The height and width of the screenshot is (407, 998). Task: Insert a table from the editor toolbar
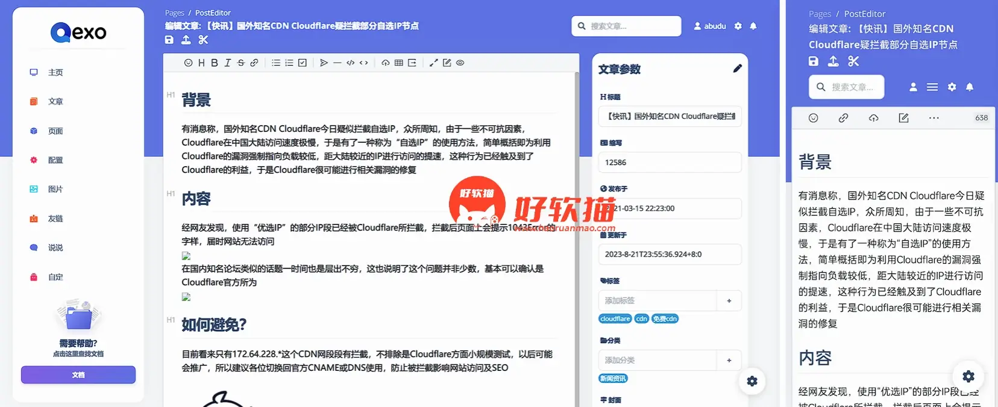point(399,63)
